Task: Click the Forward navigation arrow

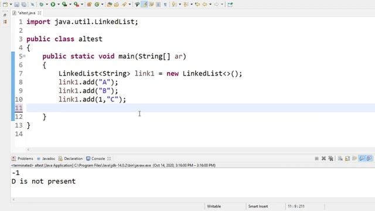Action: click(x=216, y=4)
